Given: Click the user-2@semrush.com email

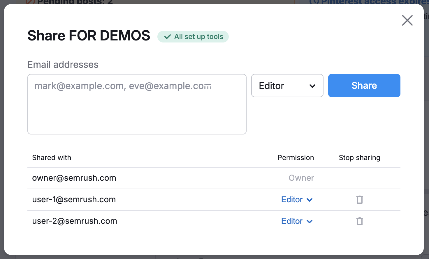Looking at the screenshot, I should pos(75,221).
